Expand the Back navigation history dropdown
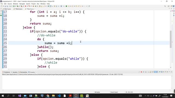The width and height of the screenshot is (175, 98). point(83,6)
